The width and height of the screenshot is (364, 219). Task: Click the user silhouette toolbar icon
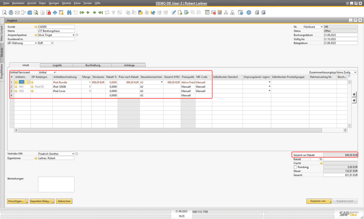tap(232, 12)
